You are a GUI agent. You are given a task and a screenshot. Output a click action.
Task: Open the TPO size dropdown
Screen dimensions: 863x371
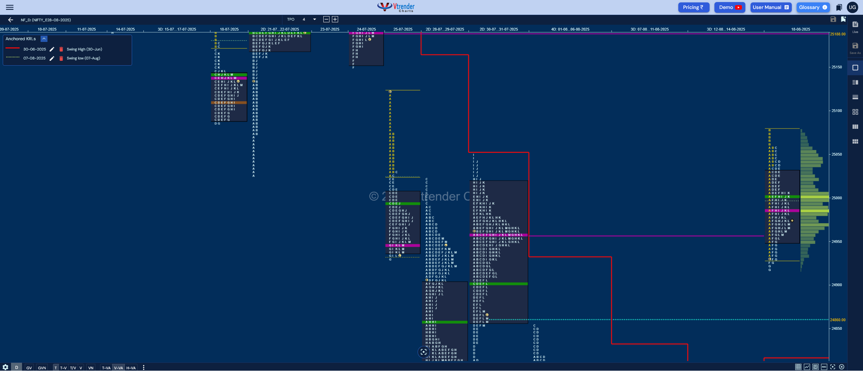[x=314, y=19]
